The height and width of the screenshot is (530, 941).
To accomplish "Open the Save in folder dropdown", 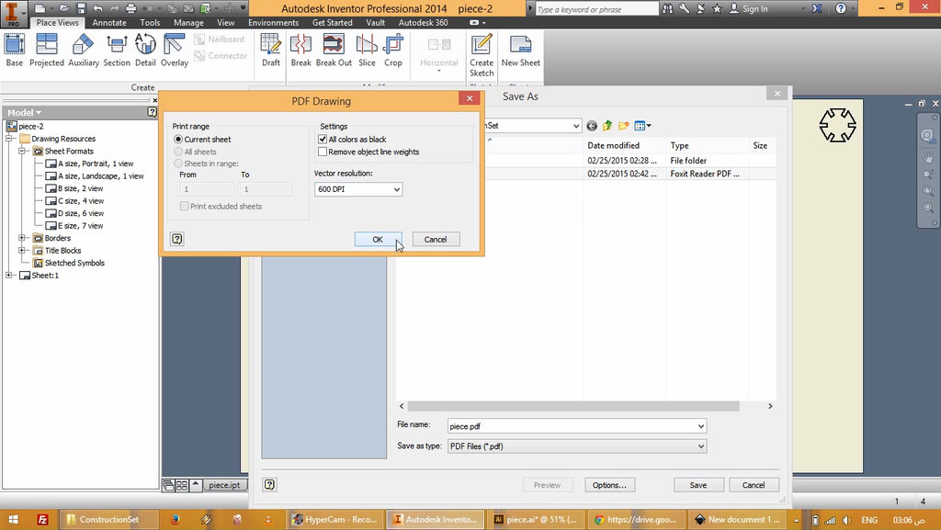I will (x=575, y=125).
